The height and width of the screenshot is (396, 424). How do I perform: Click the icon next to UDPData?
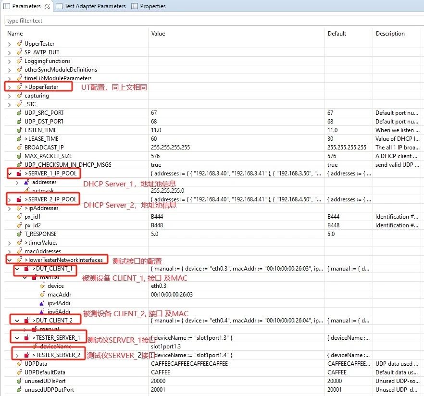(19, 364)
